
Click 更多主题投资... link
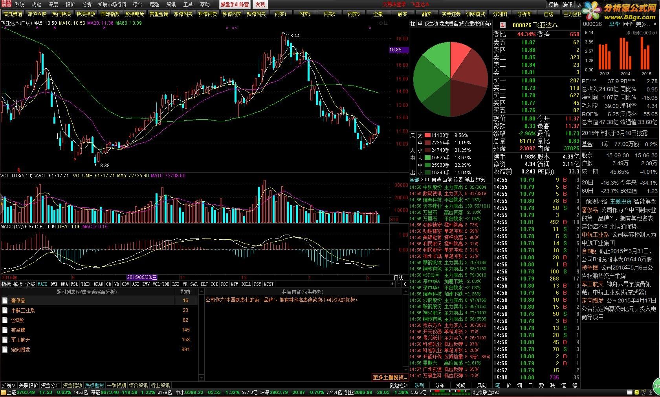(x=390, y=377)
